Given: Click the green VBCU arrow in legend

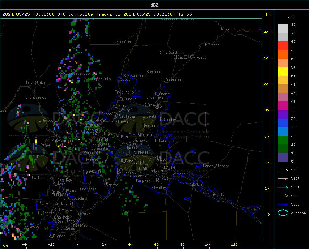Looking at the screenshot, I should [x=283, y=196].
